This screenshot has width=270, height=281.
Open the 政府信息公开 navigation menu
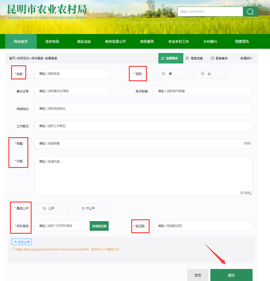[116, 42]
